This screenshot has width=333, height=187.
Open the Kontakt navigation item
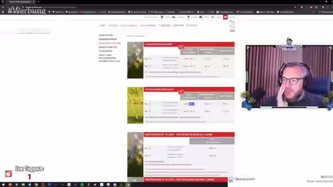[192, 25]
